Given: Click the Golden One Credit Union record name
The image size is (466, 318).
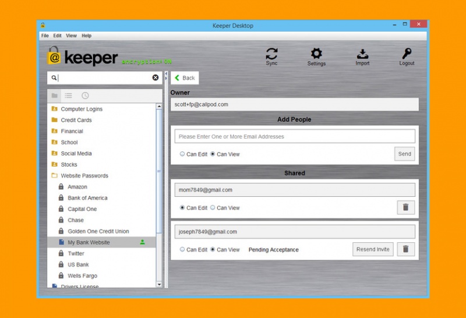Looking at the screenshot, I should pyautogui.click(x=98, y=231).
